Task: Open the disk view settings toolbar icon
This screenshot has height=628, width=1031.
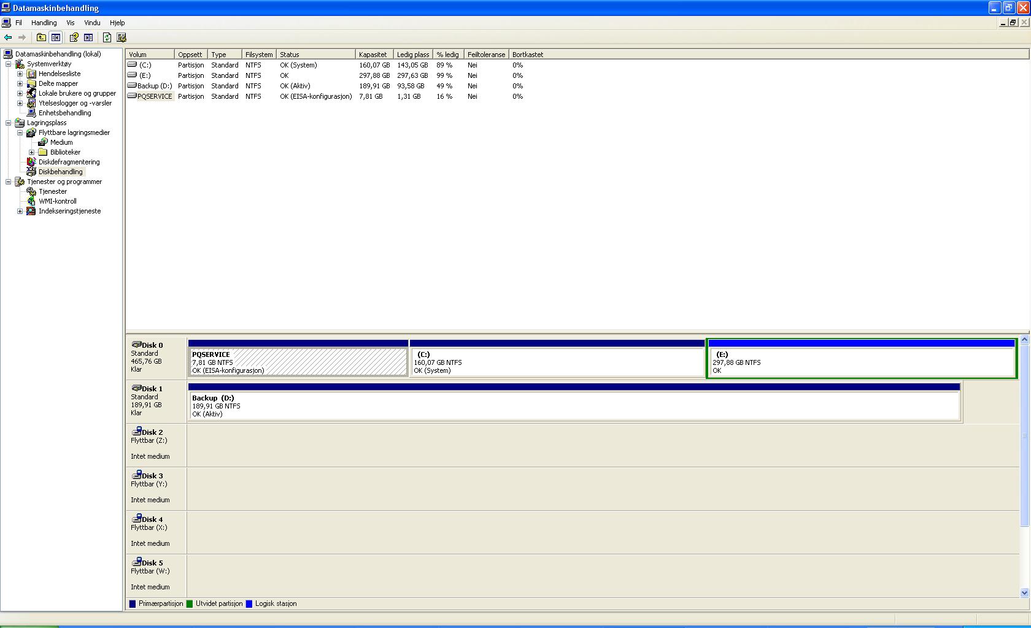Action: tap(121, 37)
